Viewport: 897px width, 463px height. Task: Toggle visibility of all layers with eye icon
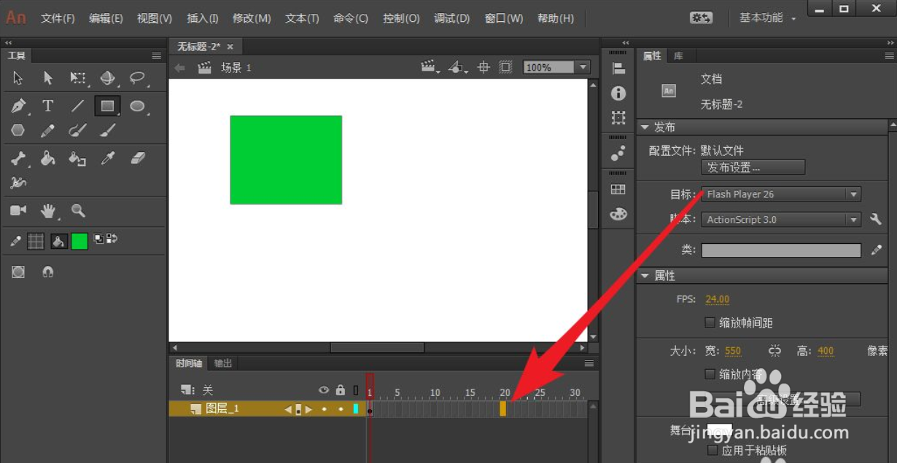(x=323, y=390)
